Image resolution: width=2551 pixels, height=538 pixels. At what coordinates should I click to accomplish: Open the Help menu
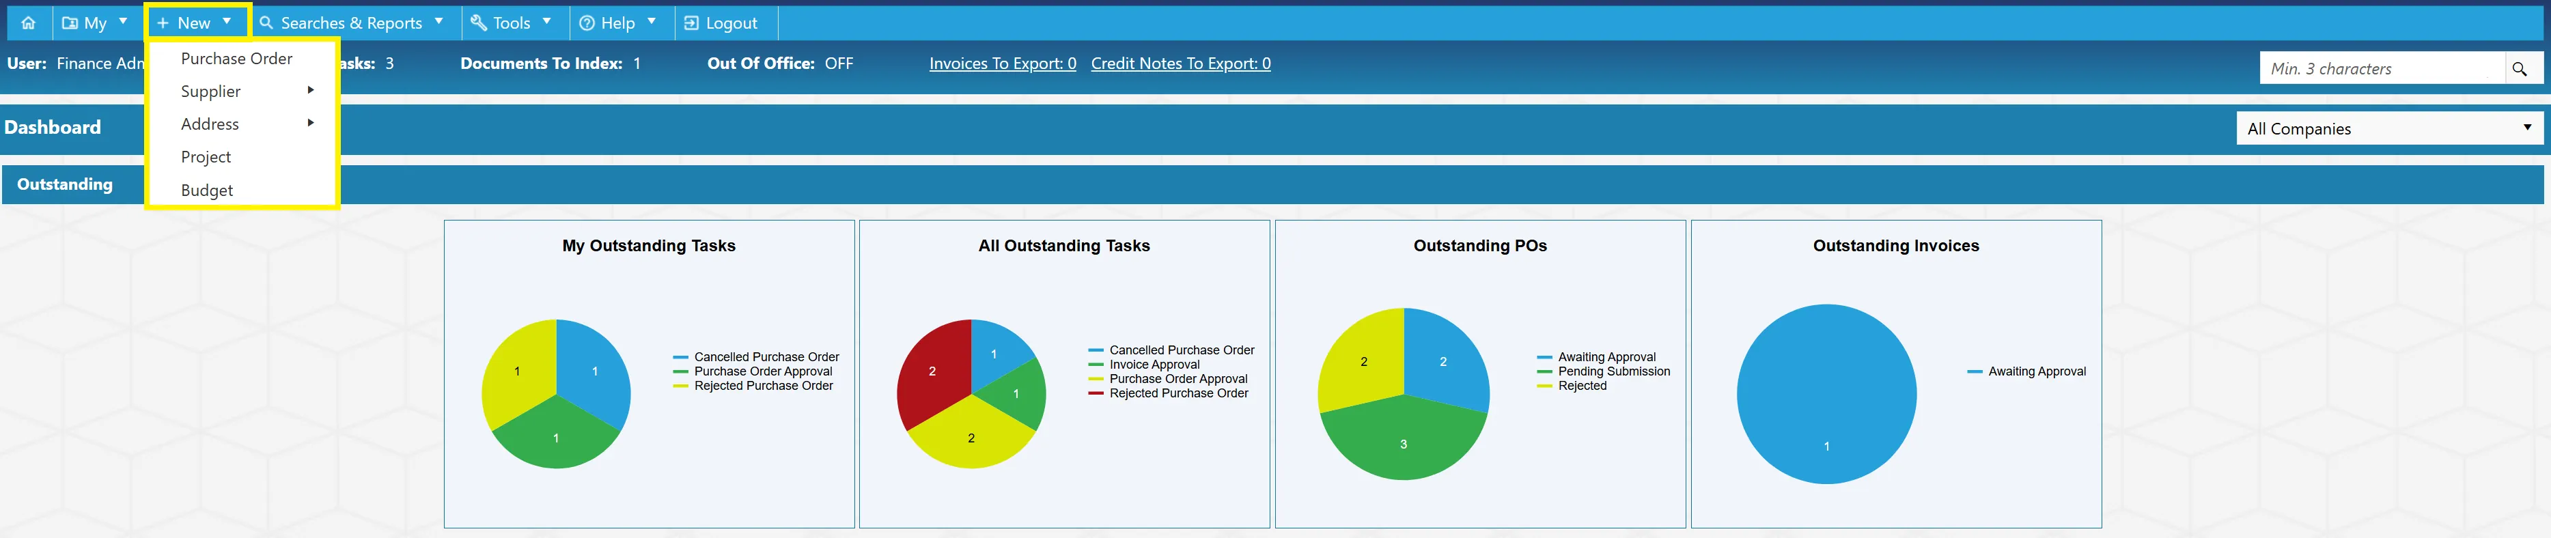point(618,23)
